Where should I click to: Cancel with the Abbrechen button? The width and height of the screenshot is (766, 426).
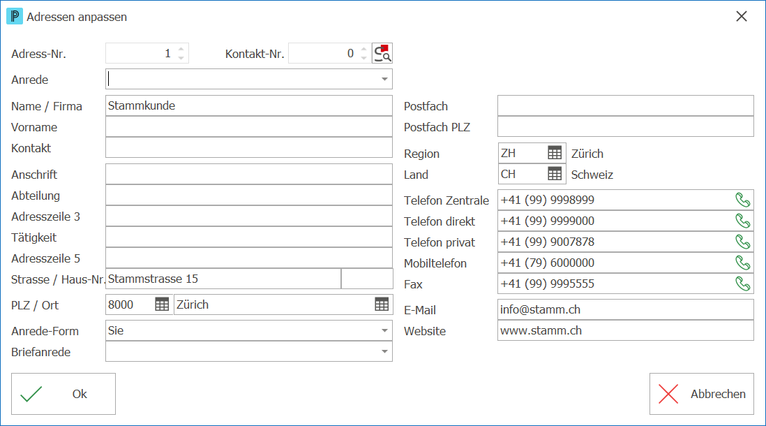702,394
